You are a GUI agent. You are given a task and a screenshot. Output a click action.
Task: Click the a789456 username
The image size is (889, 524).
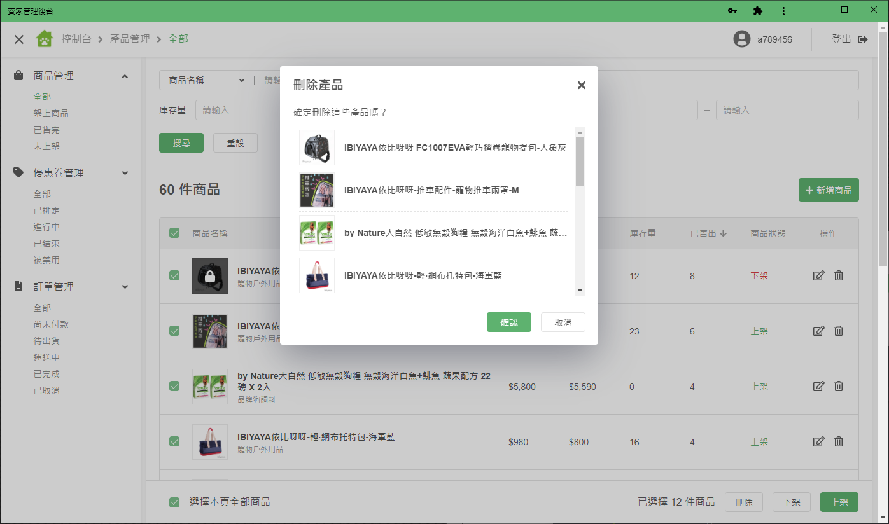774,39
